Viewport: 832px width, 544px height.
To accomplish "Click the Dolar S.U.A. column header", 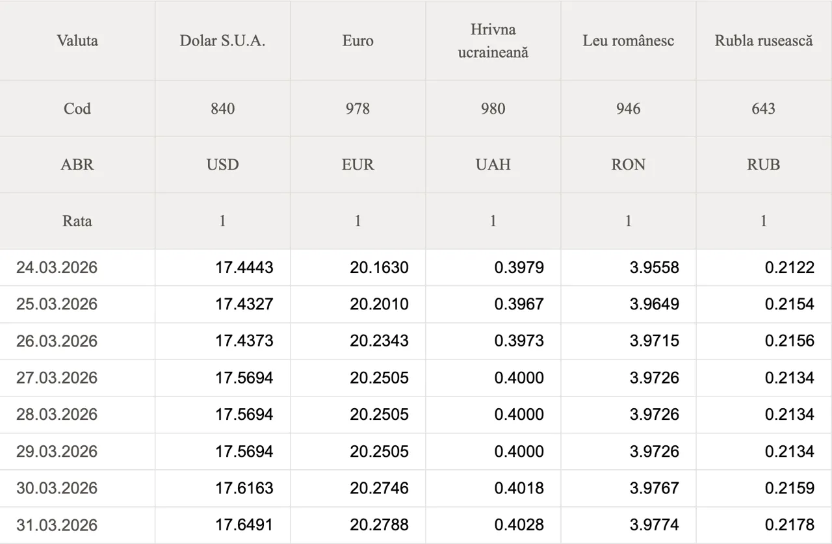I will tap(222, 40).
